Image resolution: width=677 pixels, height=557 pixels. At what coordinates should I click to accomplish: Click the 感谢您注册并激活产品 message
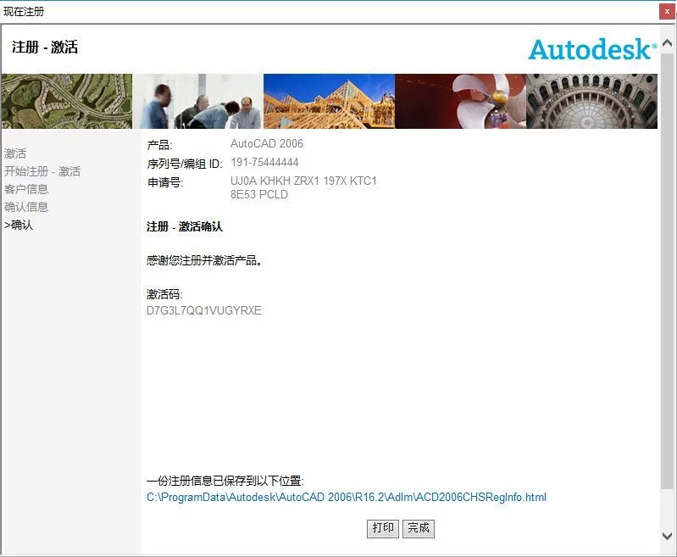pos(204,260)
